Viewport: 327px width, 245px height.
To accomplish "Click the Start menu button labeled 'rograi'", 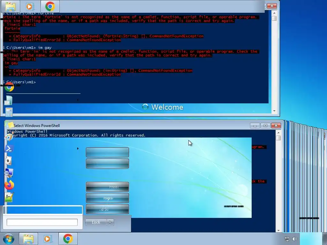I will pos(107,198).
